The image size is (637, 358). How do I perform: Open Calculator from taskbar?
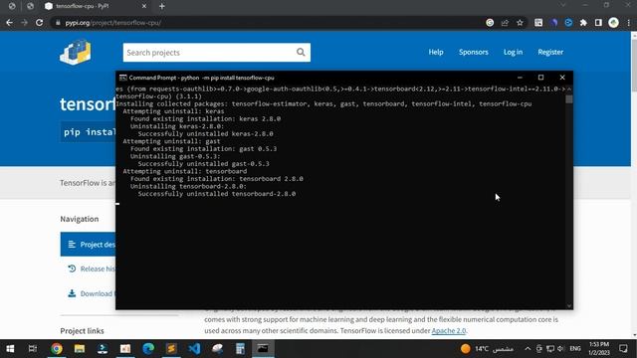[x=240, y=349]
